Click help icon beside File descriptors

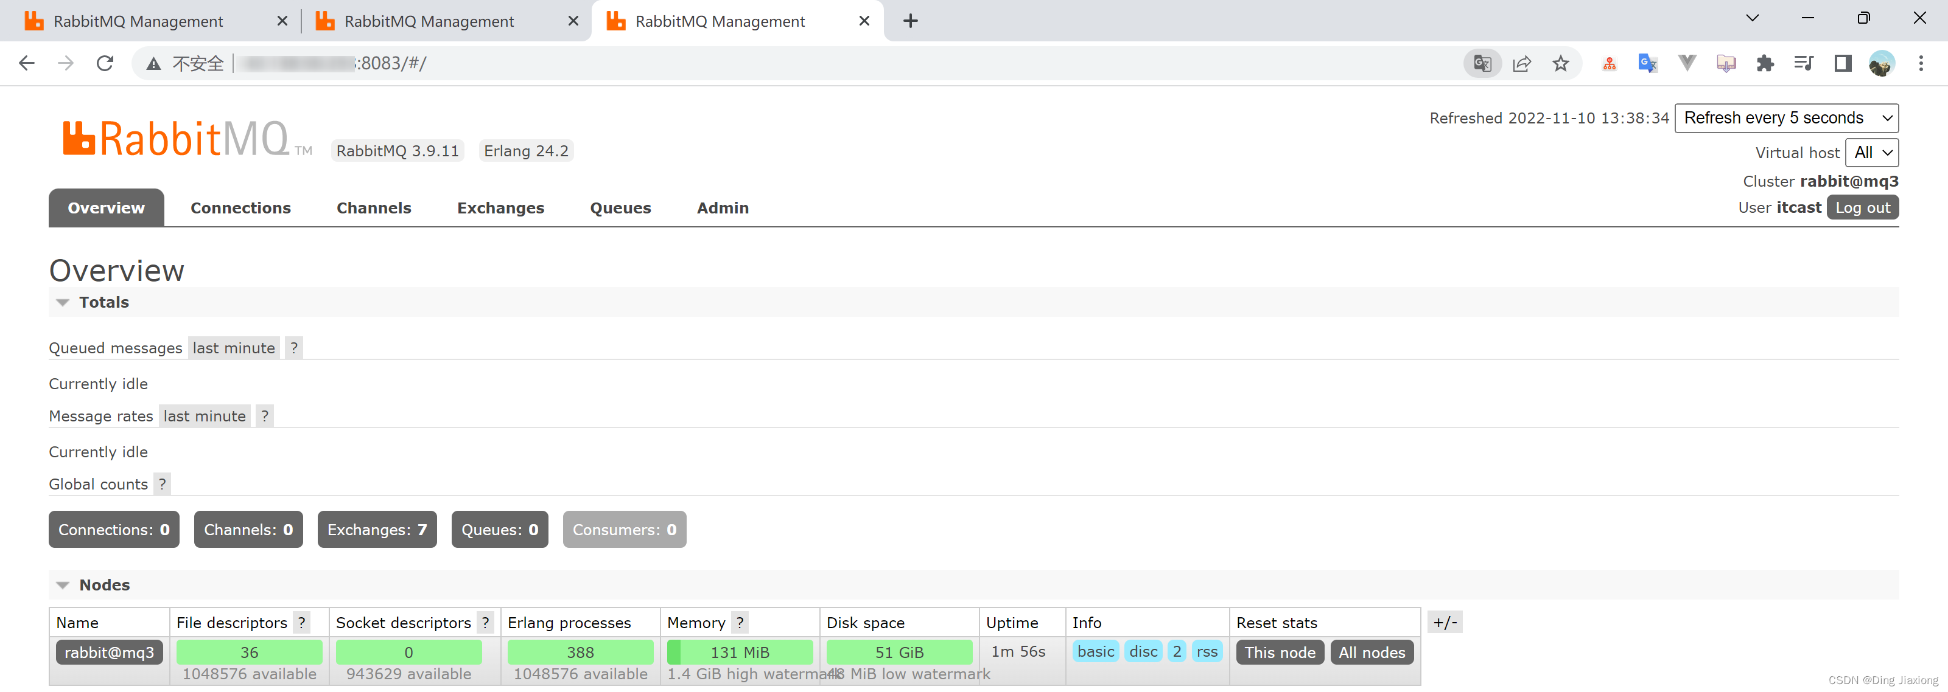click(302, 623)
